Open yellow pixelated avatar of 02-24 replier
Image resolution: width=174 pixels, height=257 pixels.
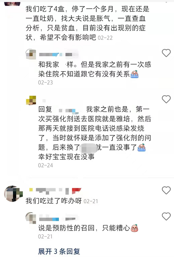(31, 100)
